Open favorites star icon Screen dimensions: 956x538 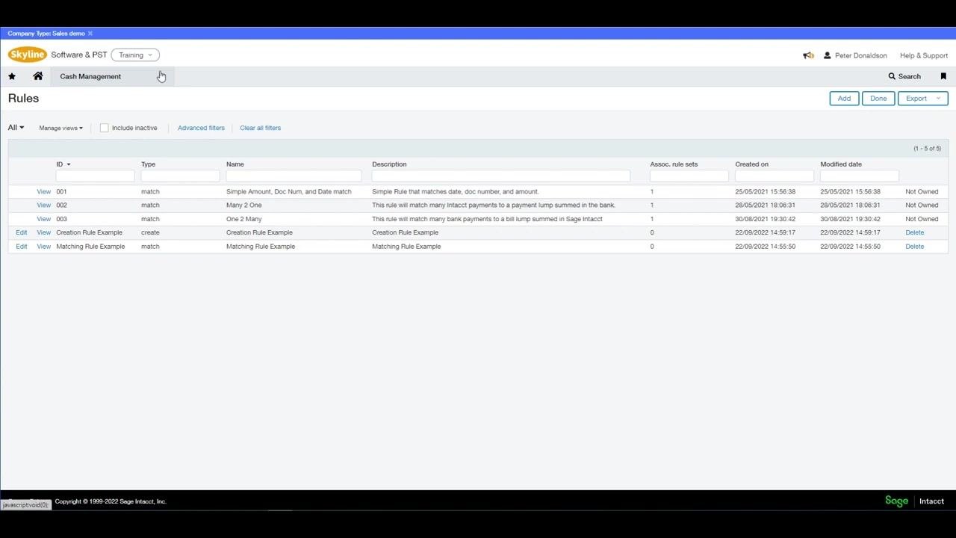(x=12, y=76)
